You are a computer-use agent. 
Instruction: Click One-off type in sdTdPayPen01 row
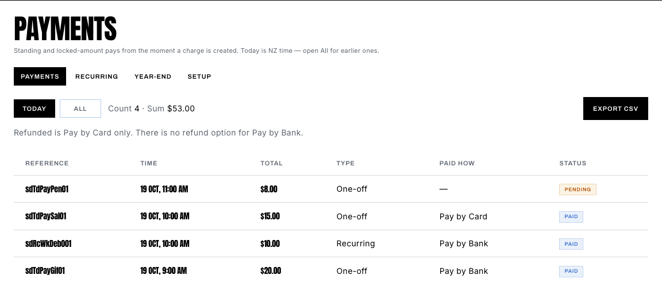coord(352,189)
